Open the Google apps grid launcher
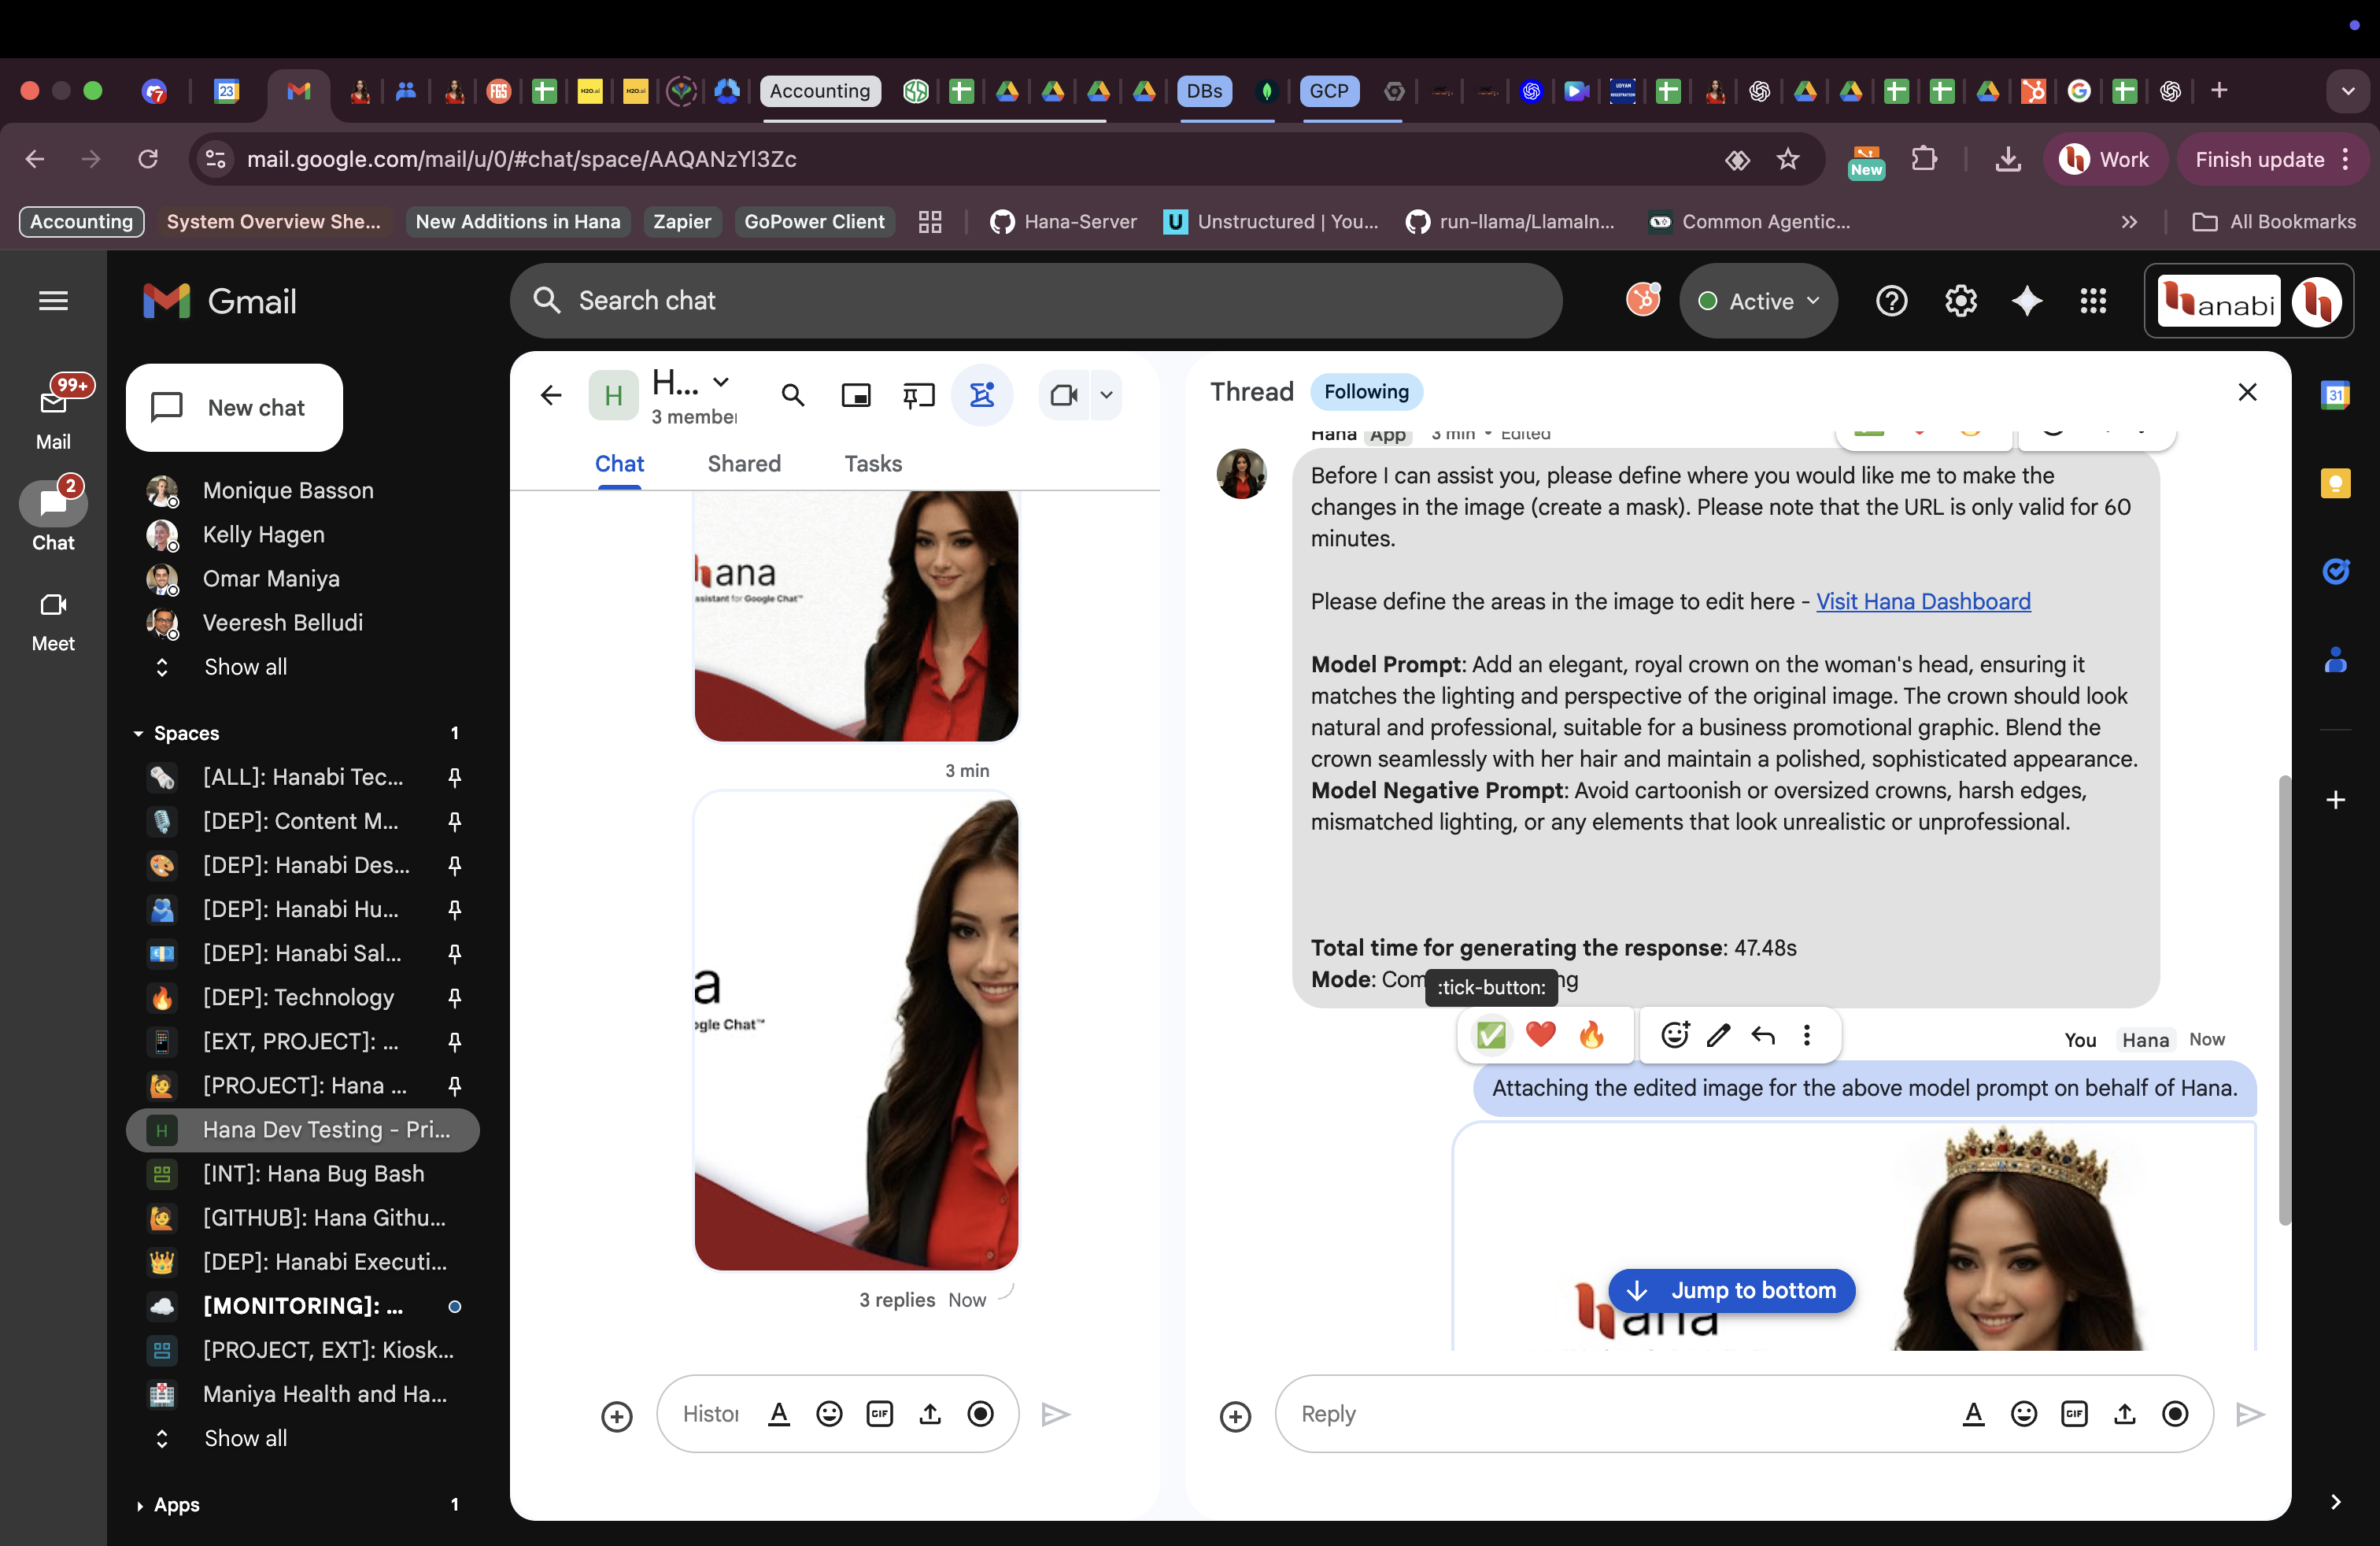The width and height of the screenshot is (2380, 1546). tap(2093, 301)
